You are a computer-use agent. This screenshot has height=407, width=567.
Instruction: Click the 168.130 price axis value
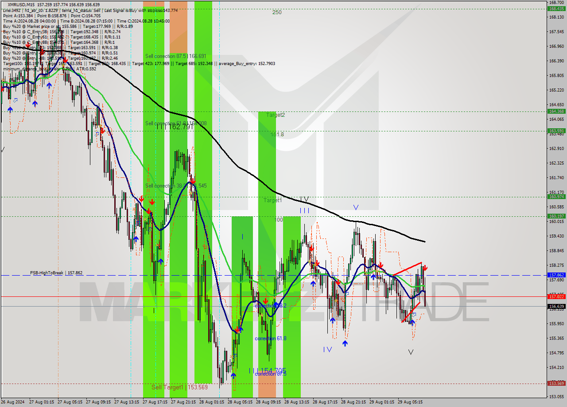click(x=556, y=17)
